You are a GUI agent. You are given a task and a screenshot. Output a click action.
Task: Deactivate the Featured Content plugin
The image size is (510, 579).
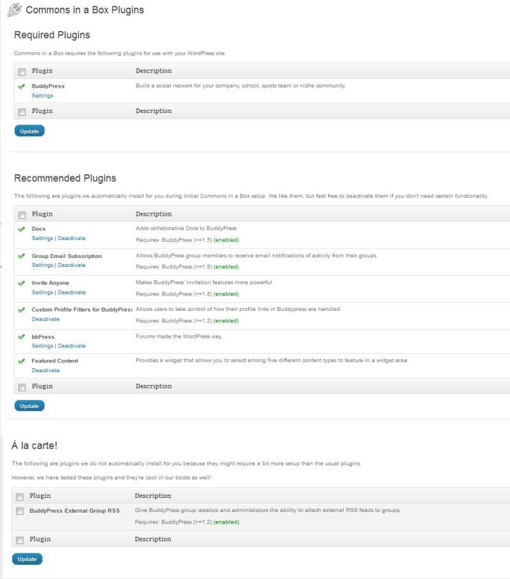[46, 370]
